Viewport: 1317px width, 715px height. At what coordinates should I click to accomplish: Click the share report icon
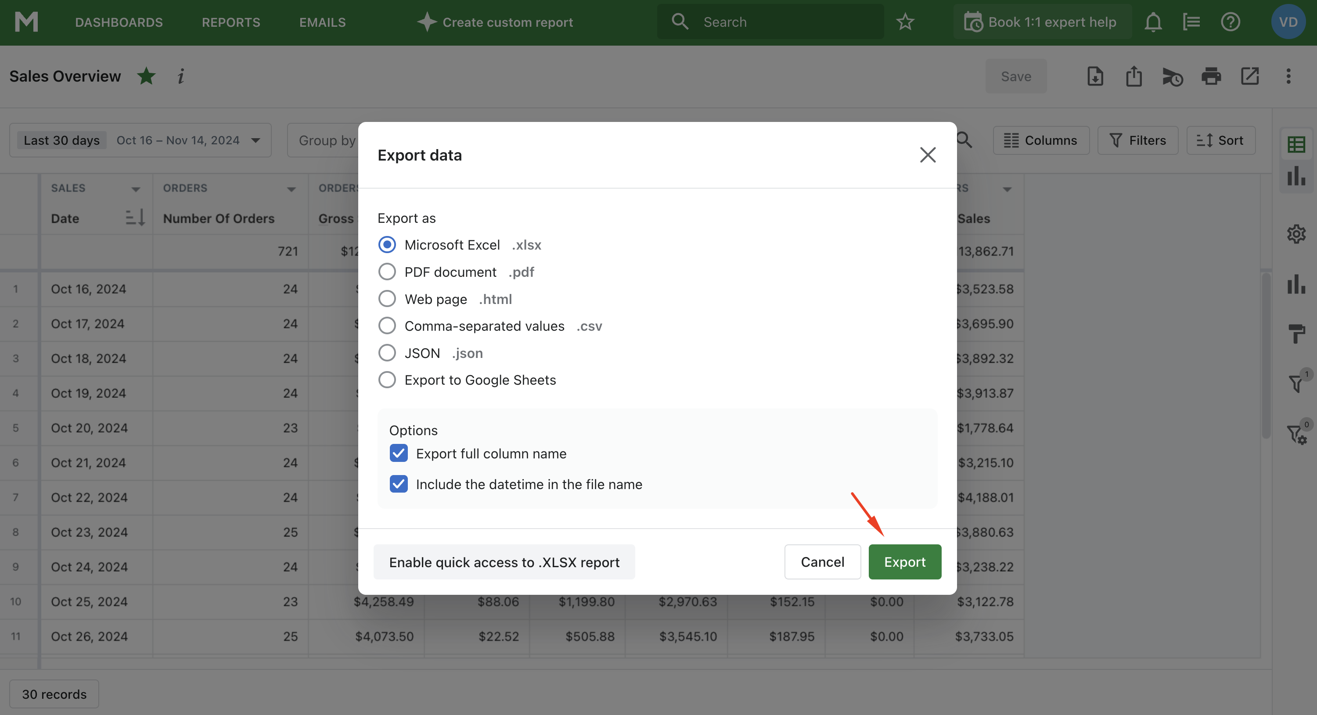(x=1133, y=77)
